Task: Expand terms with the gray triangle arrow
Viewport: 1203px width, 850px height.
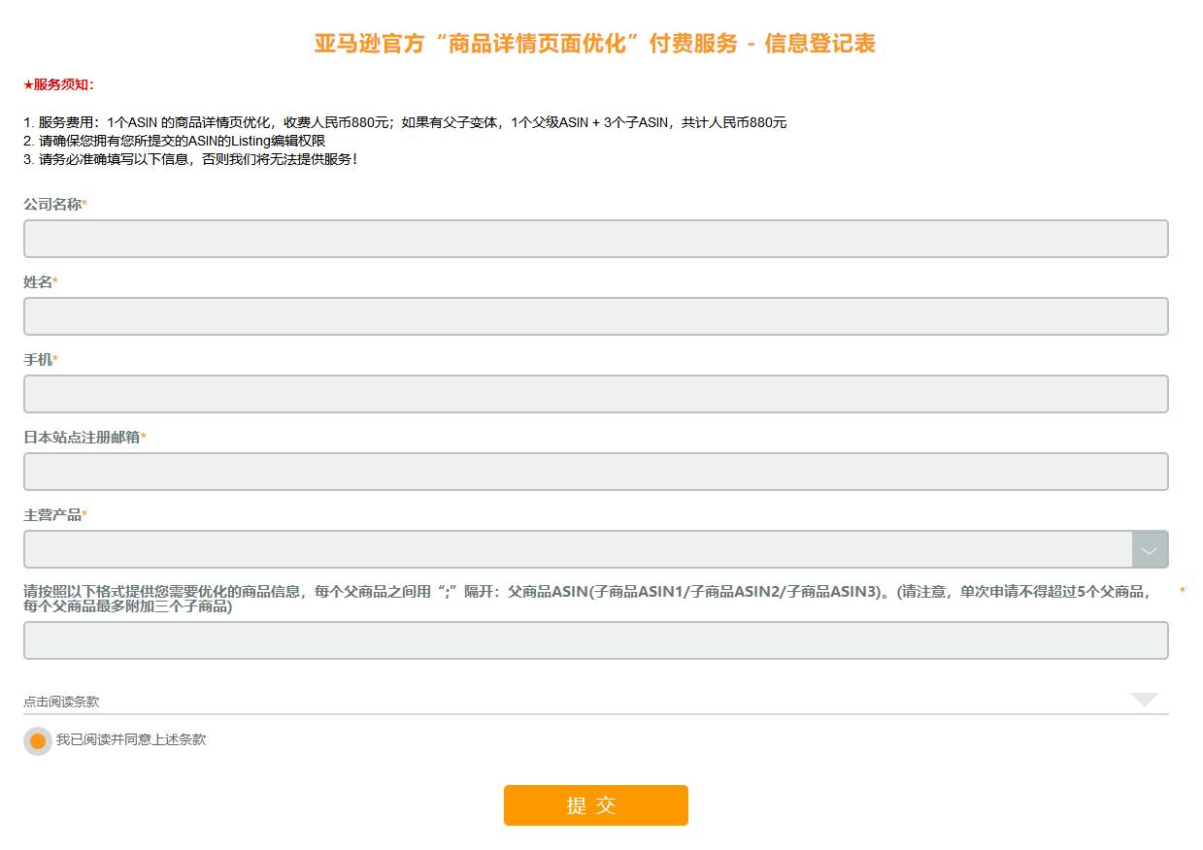Action: 1145,700
